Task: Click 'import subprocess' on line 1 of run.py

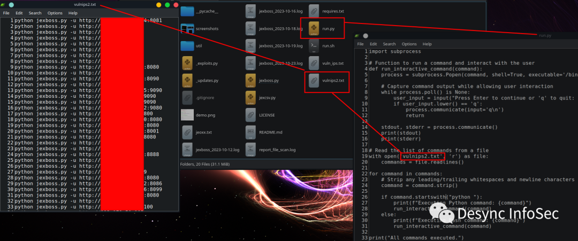Action: 395,51
